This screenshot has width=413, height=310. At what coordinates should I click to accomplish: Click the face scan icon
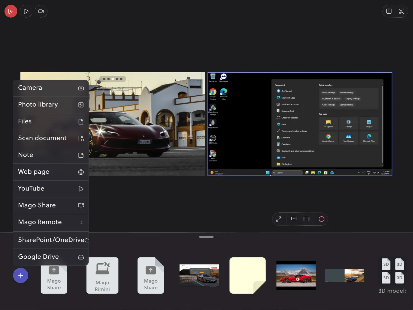click(x=401, y=11)
